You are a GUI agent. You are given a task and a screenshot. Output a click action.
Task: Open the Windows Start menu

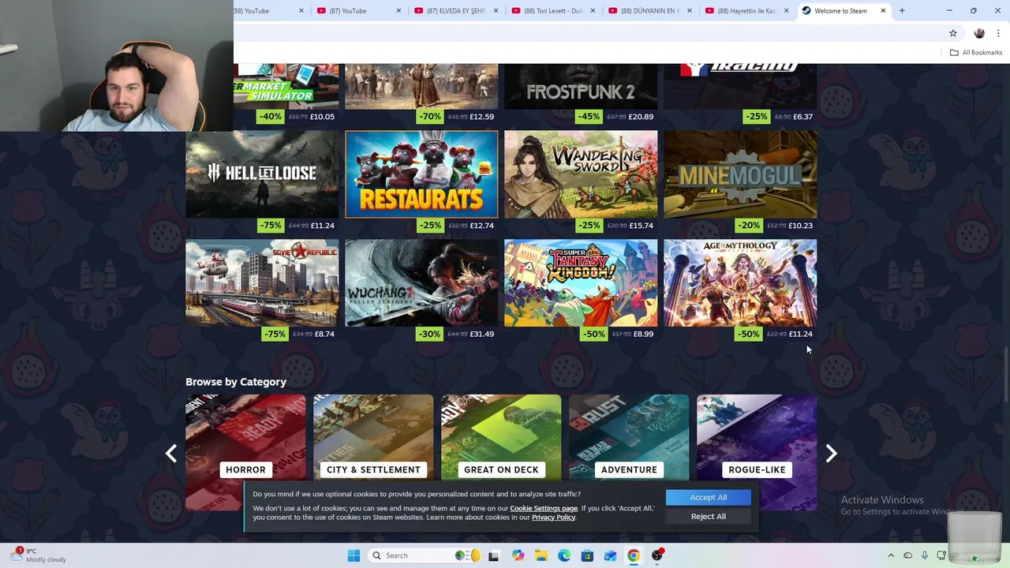pos(353,555)
